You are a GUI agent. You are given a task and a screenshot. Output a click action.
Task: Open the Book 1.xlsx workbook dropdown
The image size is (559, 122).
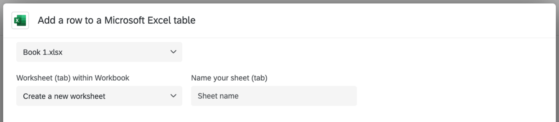[x=99, y=52]
